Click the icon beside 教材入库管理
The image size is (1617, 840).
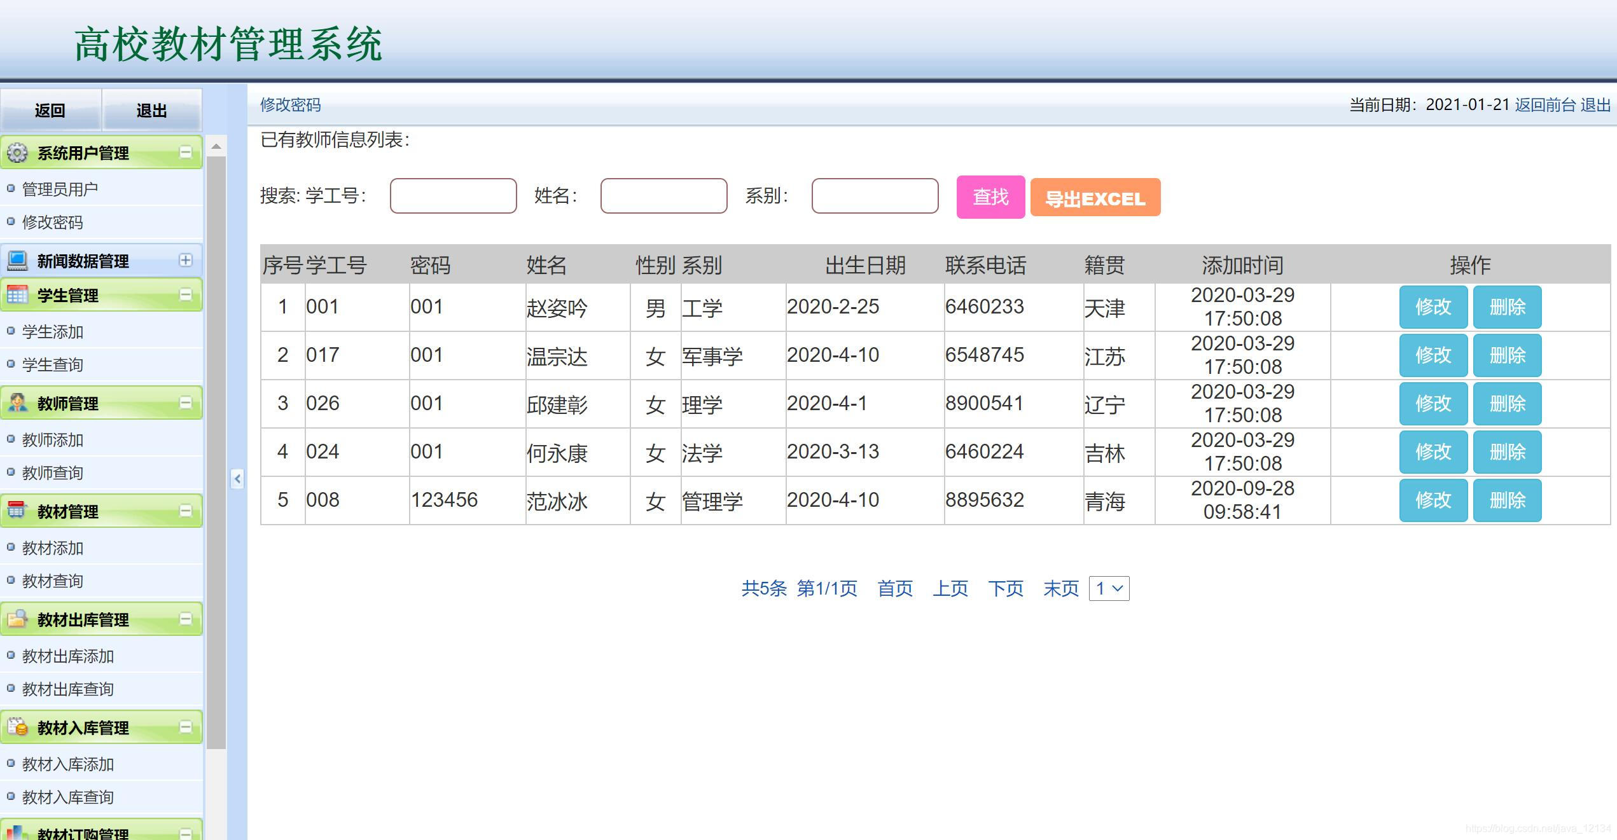(17, 727)
